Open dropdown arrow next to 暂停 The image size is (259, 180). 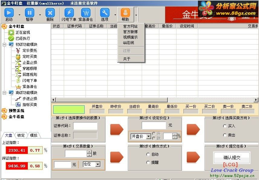tap(40, 15)
